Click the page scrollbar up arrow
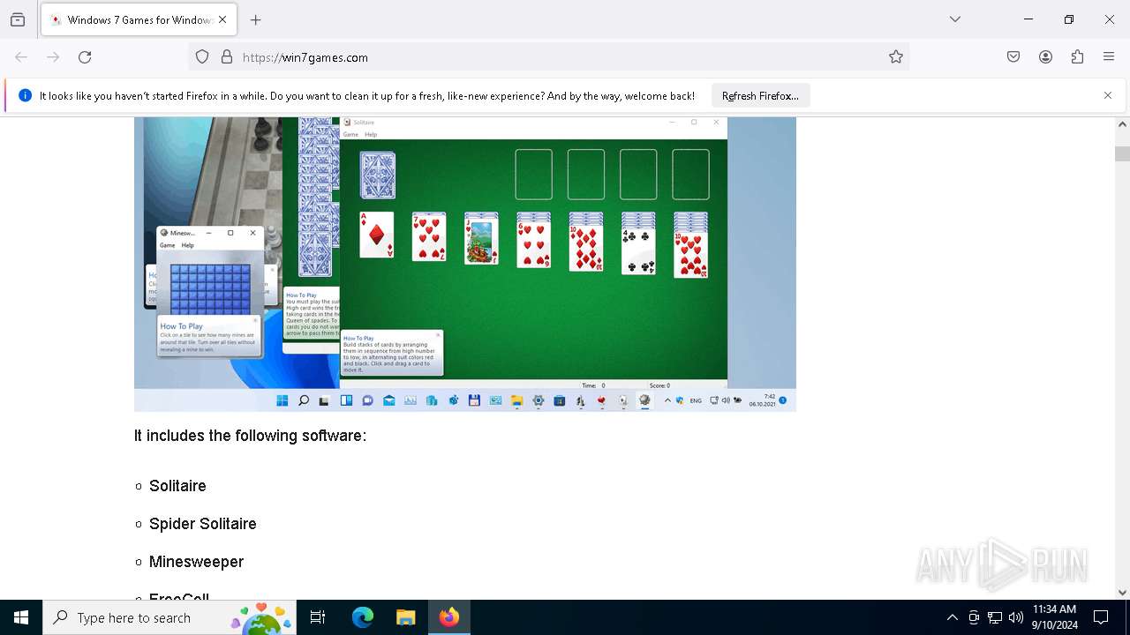The image size is (1130, 635). click(1122, 124)
